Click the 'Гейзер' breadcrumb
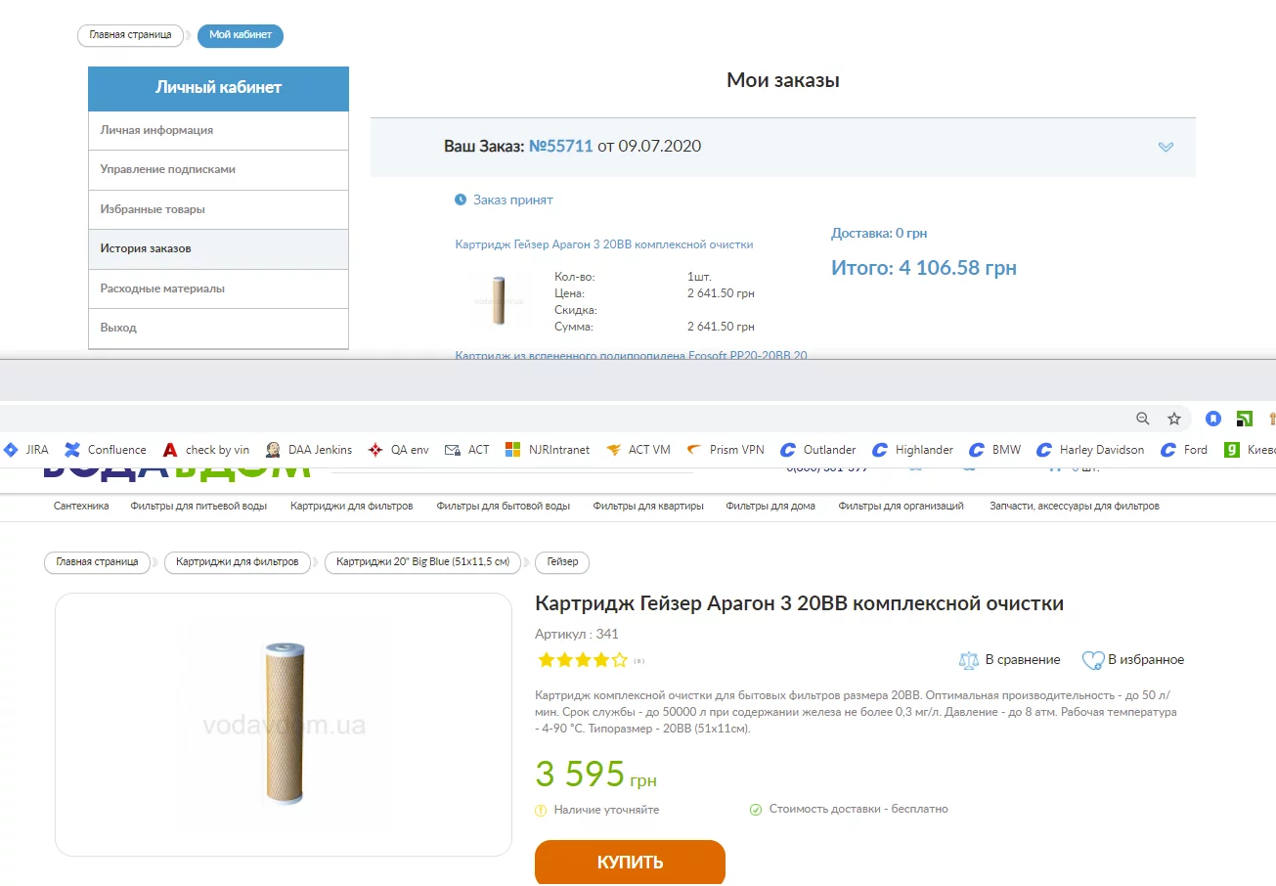This screenshot has height=886, width=1276. click(562, 562)
